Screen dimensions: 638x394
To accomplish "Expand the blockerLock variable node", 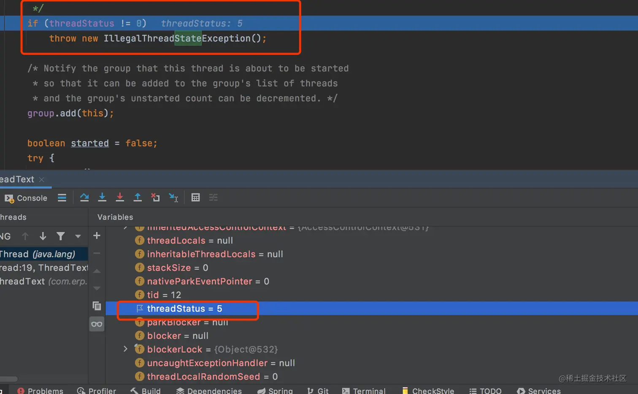I will (125, 349).
